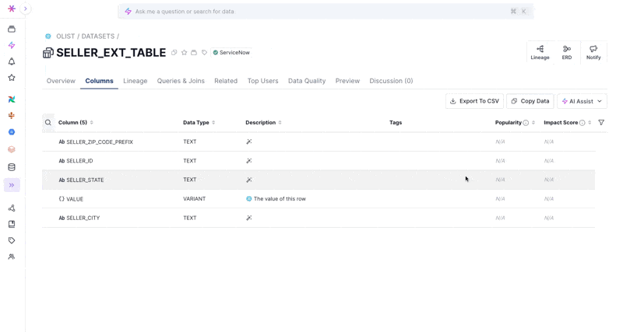Click the database icon in the left sidebar
The height and width of the screenshot is (332, 623).
12,167
